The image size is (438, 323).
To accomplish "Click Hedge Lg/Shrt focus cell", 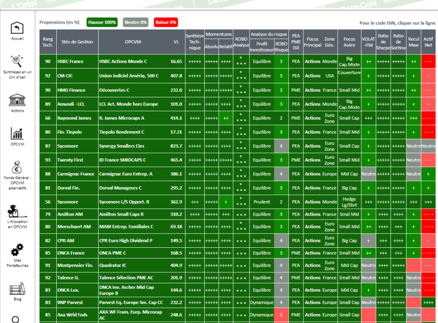I will point(349,202).
